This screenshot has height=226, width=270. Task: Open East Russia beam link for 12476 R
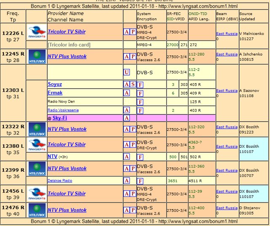point(227,208)
